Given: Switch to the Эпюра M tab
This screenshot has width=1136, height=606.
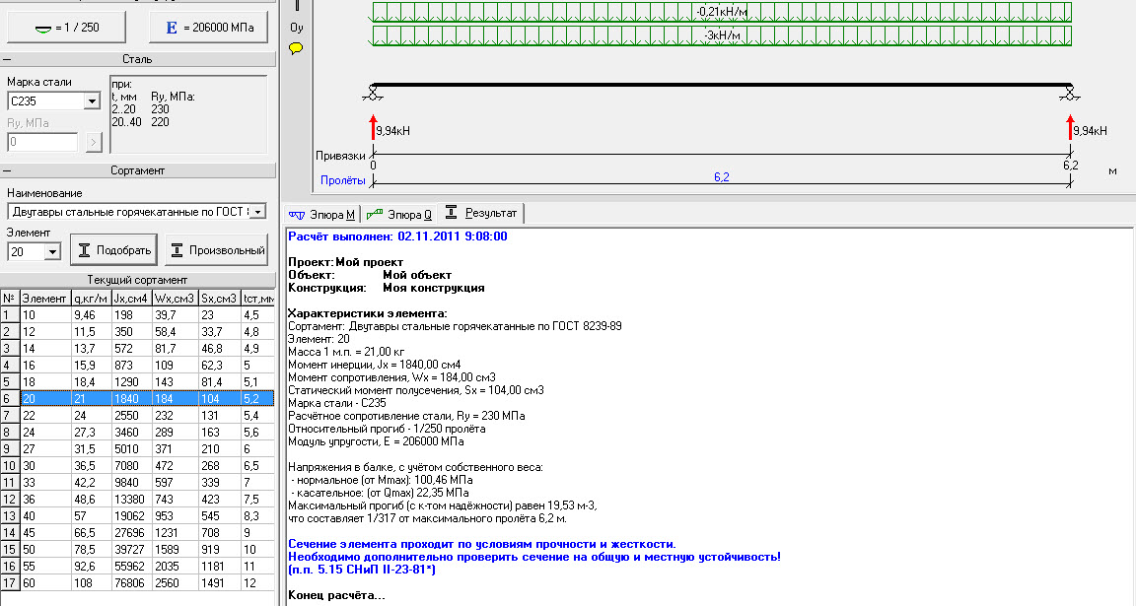Looking at the screenshot, I should click(x=322, y=214).
